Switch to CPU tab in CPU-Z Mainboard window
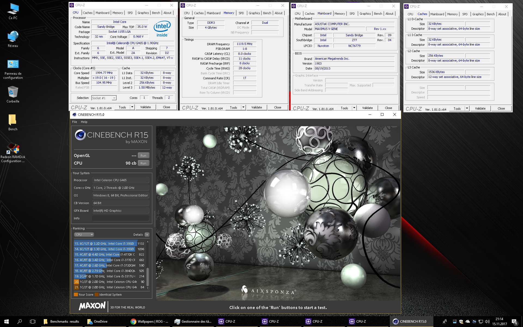The image size is (523, 327). pos(298,14)
